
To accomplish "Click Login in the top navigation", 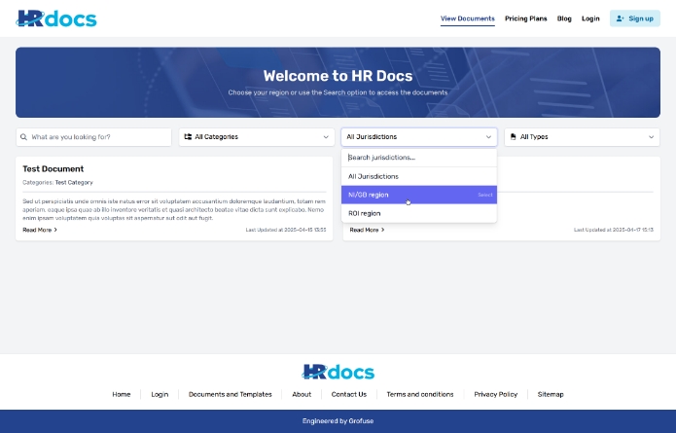I will click(590, 18).
